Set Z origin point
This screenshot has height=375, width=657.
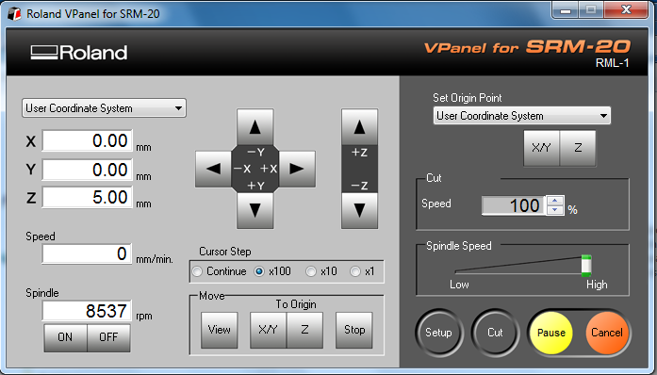pyautogui.click(x=578, y=148)
